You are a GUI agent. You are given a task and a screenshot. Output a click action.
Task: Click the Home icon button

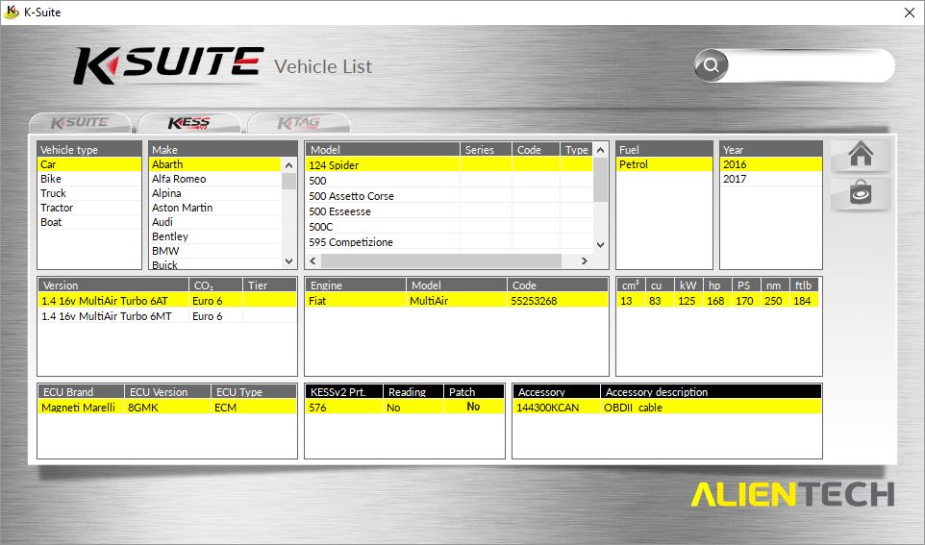coord(860,155)
